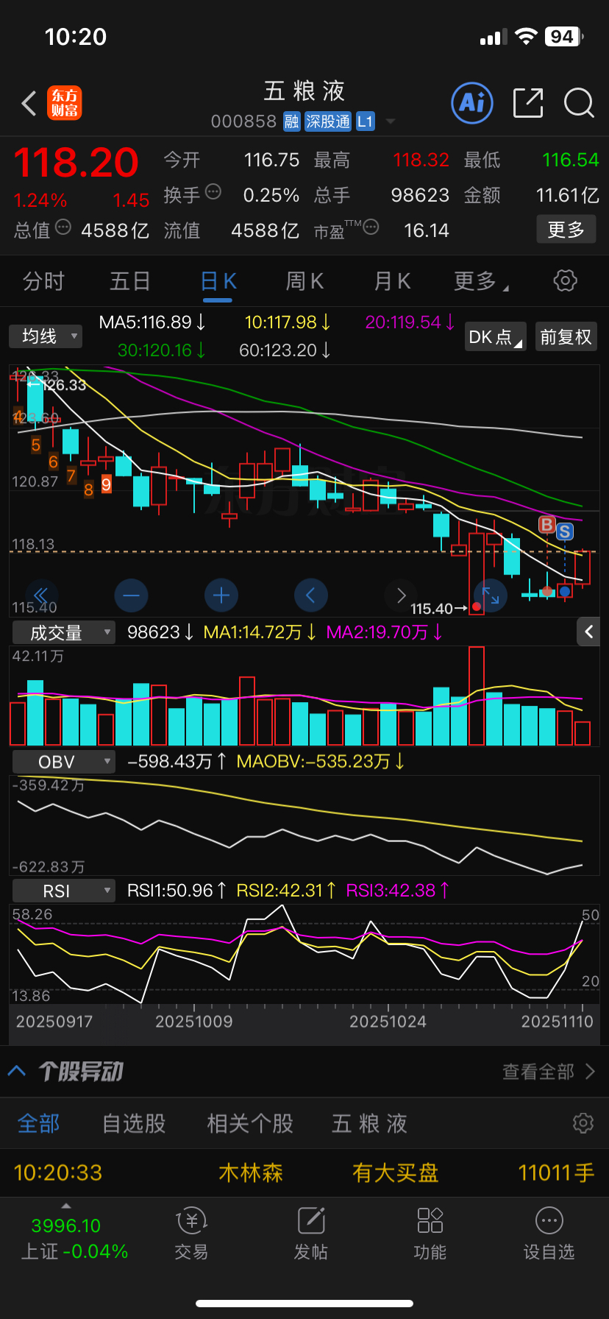The height and width of the screenshot is (1319, 609).
Task: Select 自选股 filter tab
Action: pyautogui.click(x=134, y=1123)
